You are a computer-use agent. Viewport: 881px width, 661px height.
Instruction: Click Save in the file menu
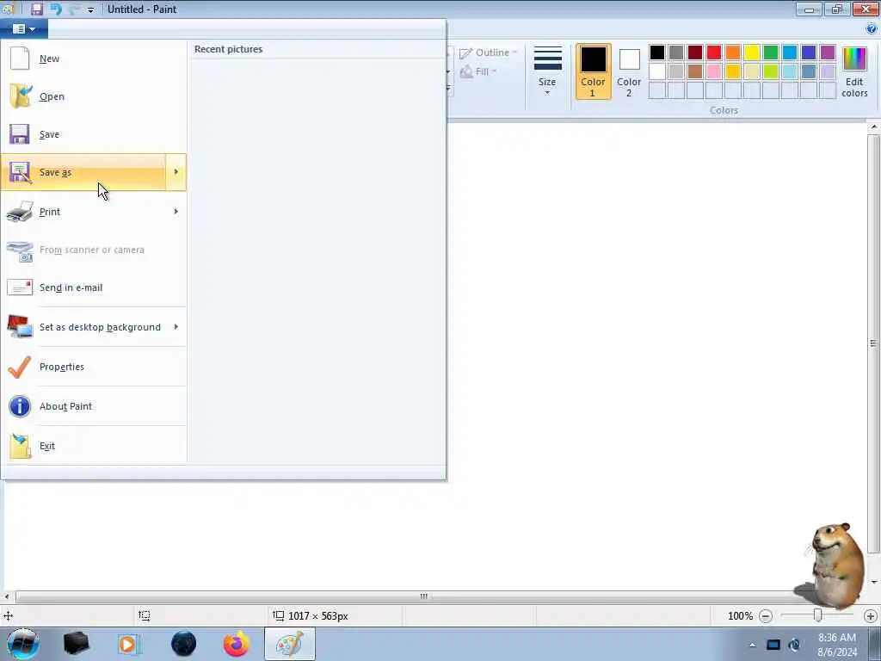point(94,134)
